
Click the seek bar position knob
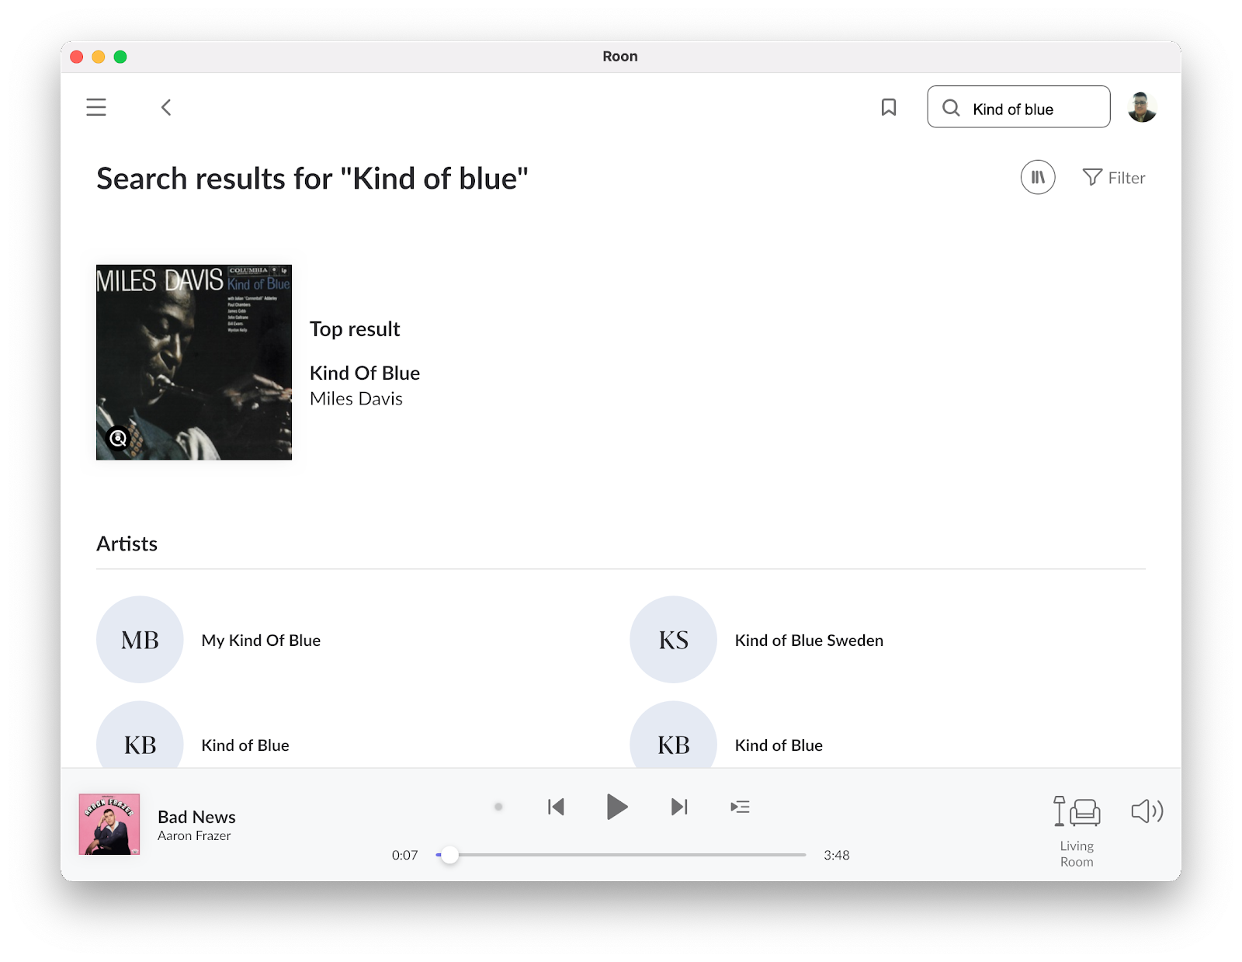click(450, 855)
